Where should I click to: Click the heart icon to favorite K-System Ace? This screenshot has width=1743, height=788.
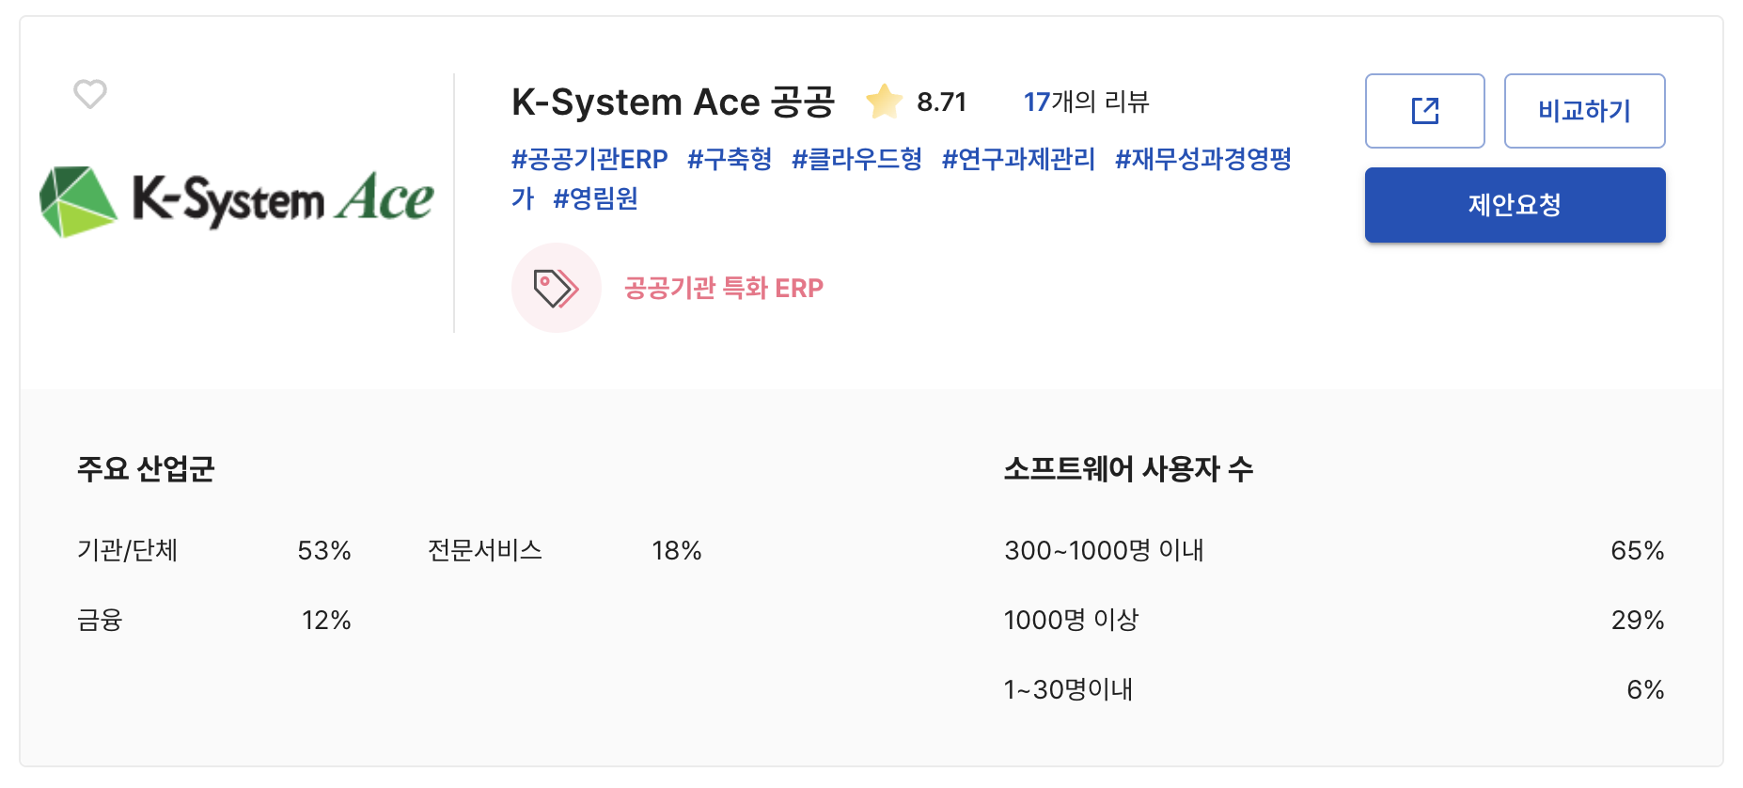tap(90, 95)
